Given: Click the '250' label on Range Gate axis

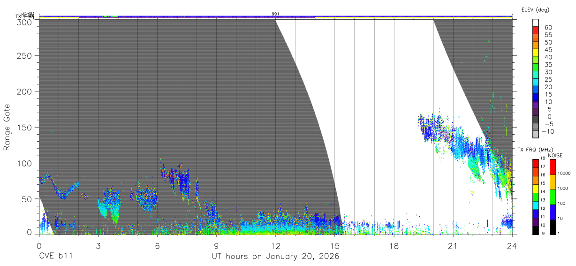Looking at the screenshot, I should click(x=25, y=55).
